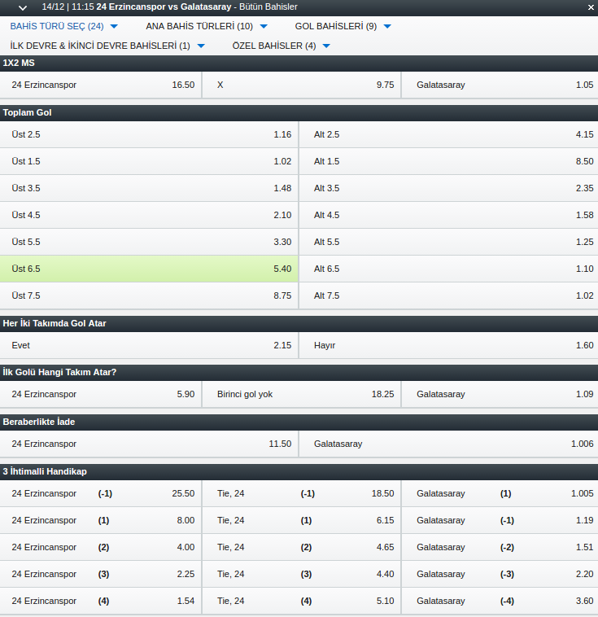
Task: Choose Tie (3) handicap at 4.40
Action: coord(301,574)
